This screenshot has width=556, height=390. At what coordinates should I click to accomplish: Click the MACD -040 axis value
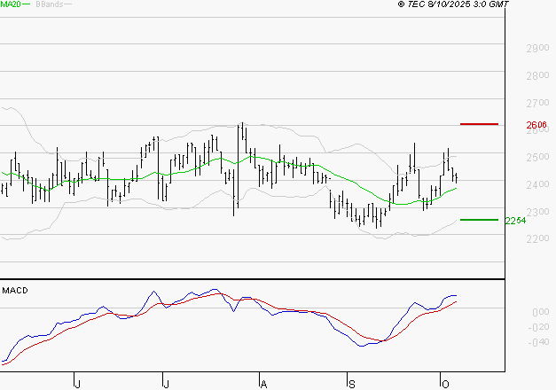pyautogui.click(x=538, y=342)
